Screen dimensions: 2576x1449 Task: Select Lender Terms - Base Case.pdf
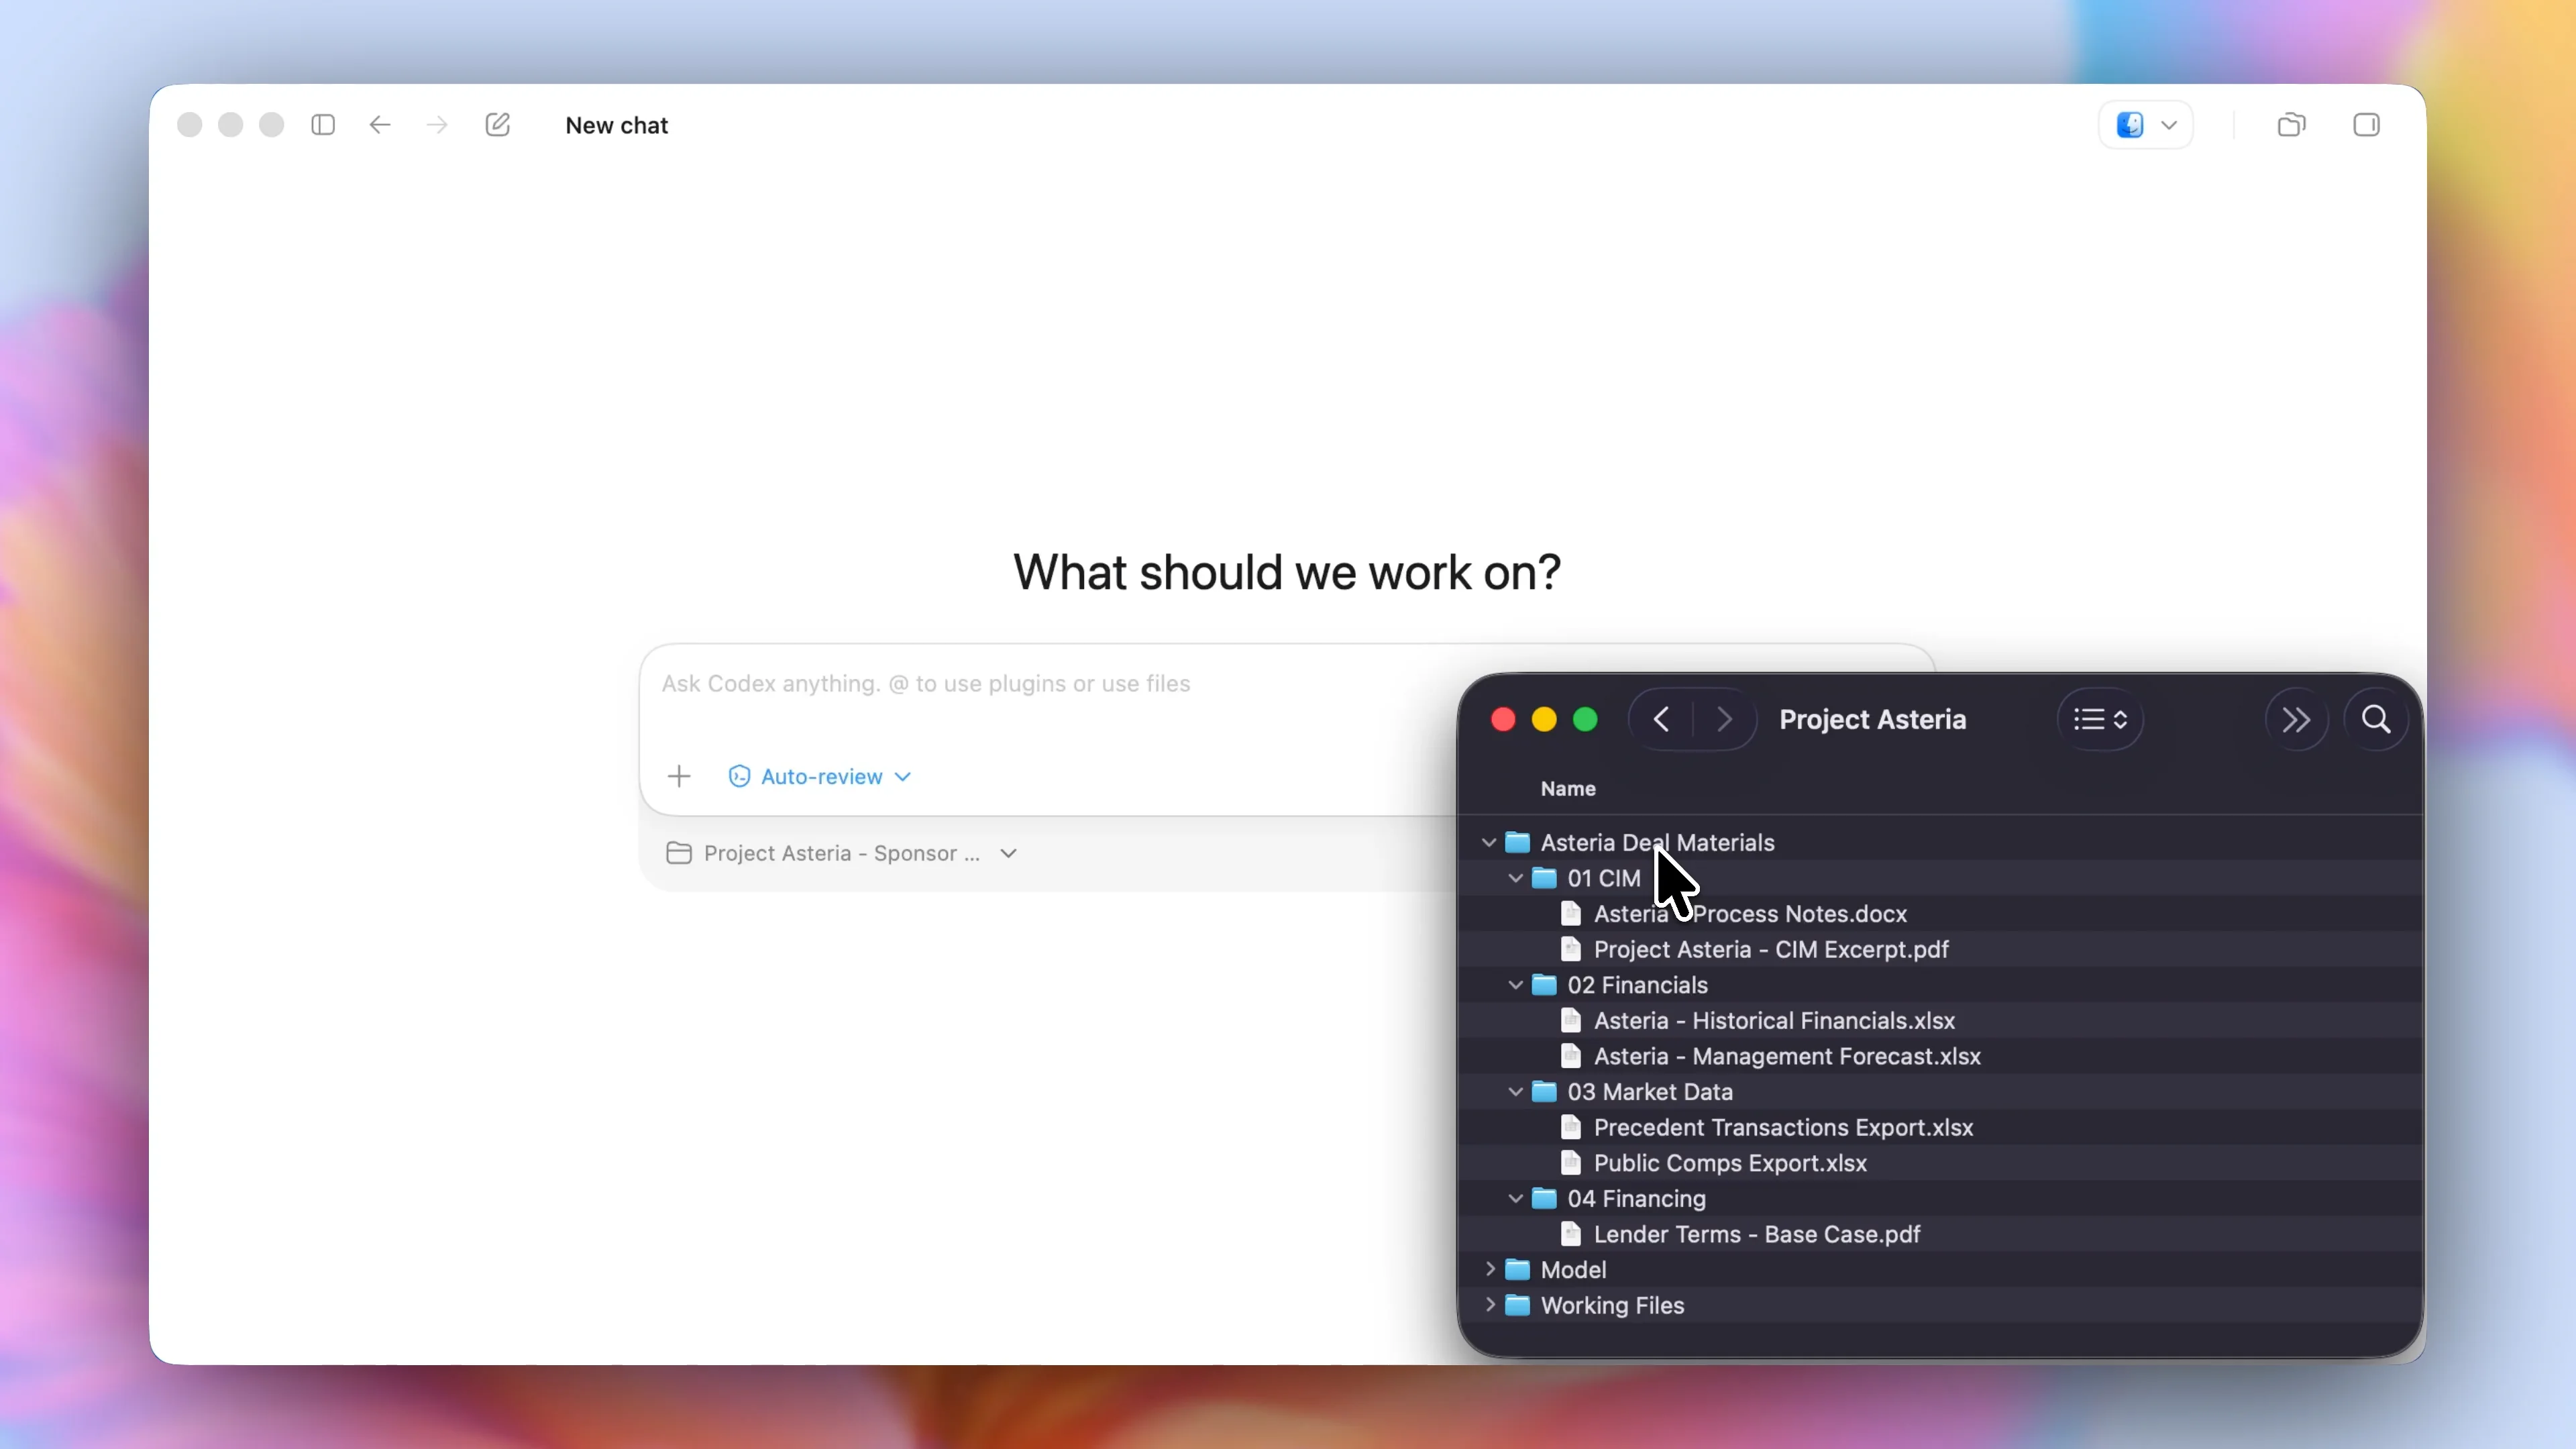tap(1756, 1234)
